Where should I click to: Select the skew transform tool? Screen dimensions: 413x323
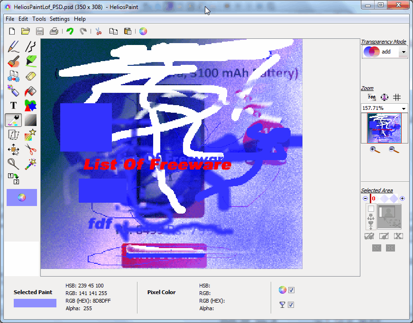pos(13,135)
